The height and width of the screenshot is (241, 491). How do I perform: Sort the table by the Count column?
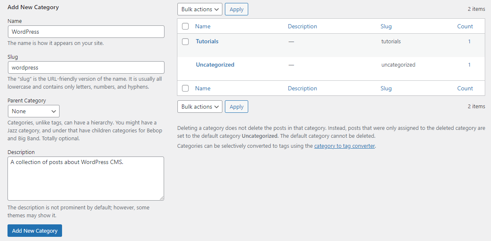coord(465,26)
